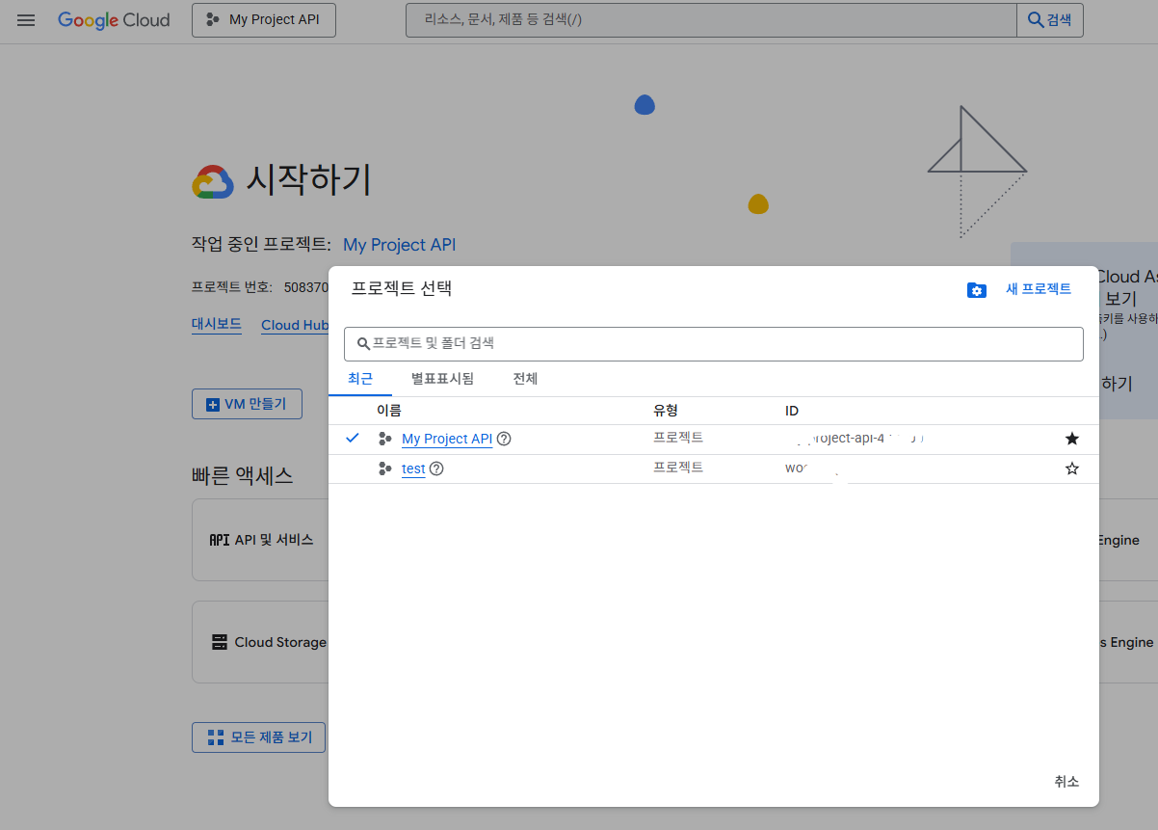Image resolution: width=1158 pixels, height=830 pixels.
Task: Click the 대시보드 link
Action: (x=217, y=324)
